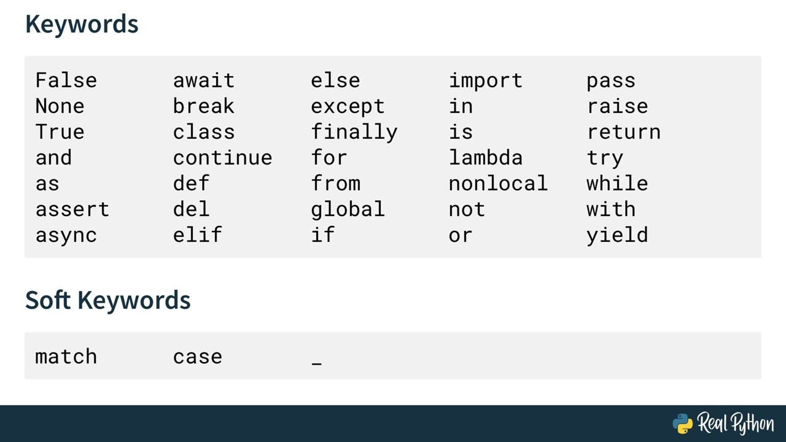The width and height of the screenshot is (786, 442).
Task: Click on the 'finally' keyword
Action: pyautogui.click(x=354, y=132)
